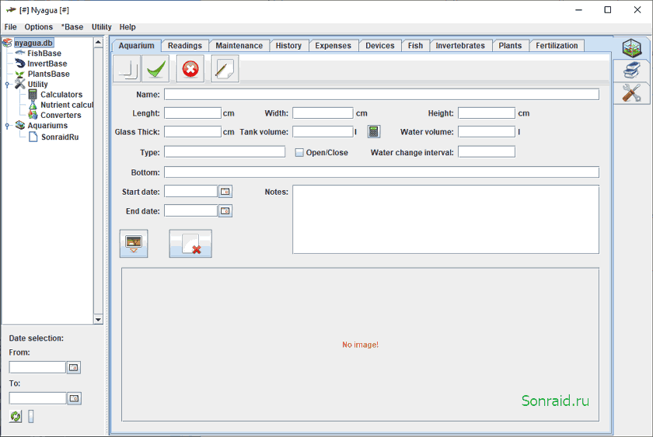Collapse the Utility tree node
This screenshot has width=653, height=437.
7,85
